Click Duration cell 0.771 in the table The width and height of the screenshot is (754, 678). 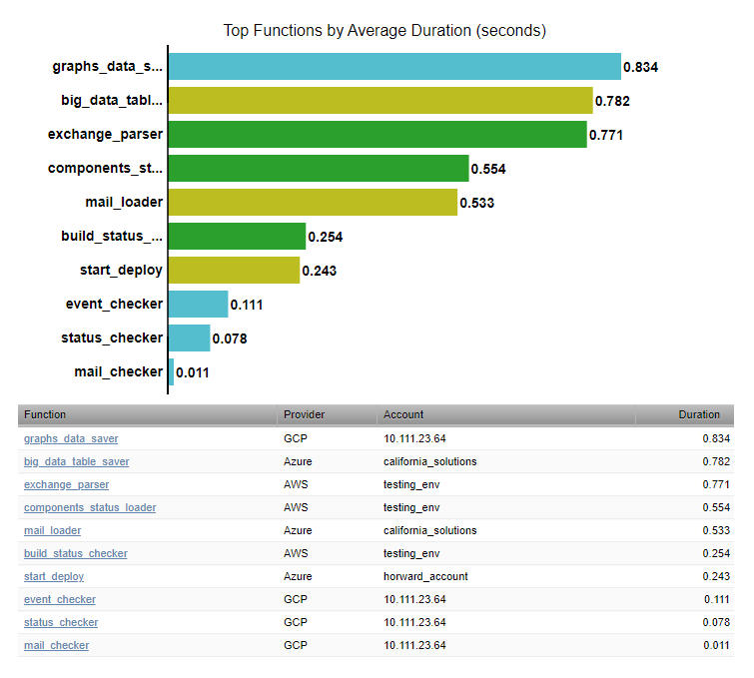716,484
